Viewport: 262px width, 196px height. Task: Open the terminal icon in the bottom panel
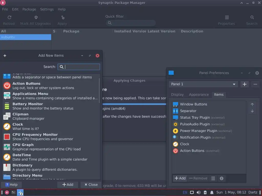pos(13,192)
